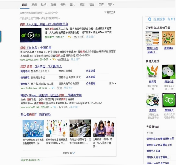The height and width of the screenshot is (165, 176).
Task: Expand 更多 sublinks dropdown
Action: [x=112, y=83]
